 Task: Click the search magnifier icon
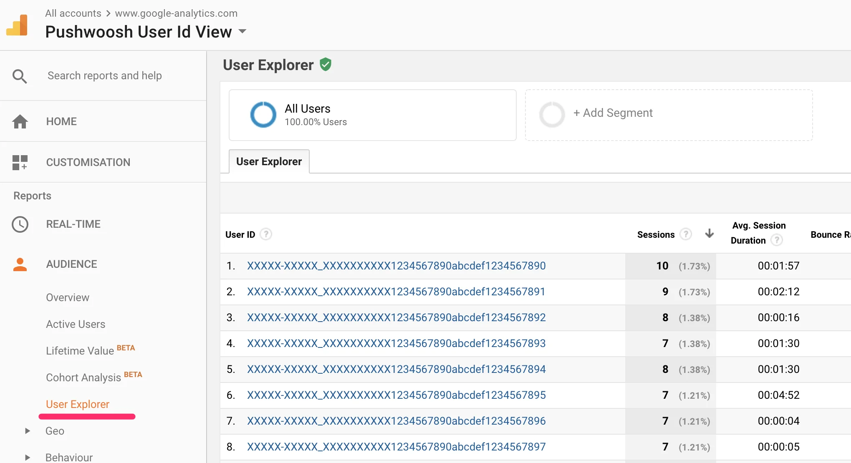point(20,76)
